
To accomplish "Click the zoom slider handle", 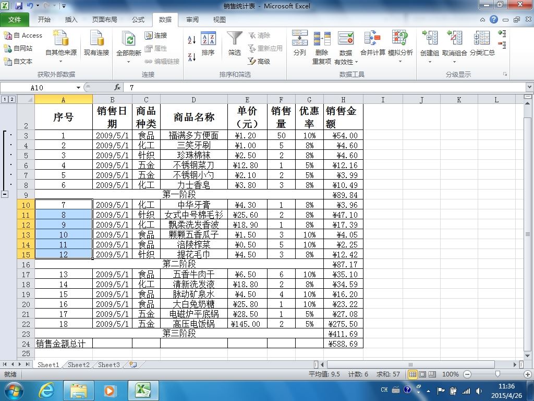I will pos(497,374).
